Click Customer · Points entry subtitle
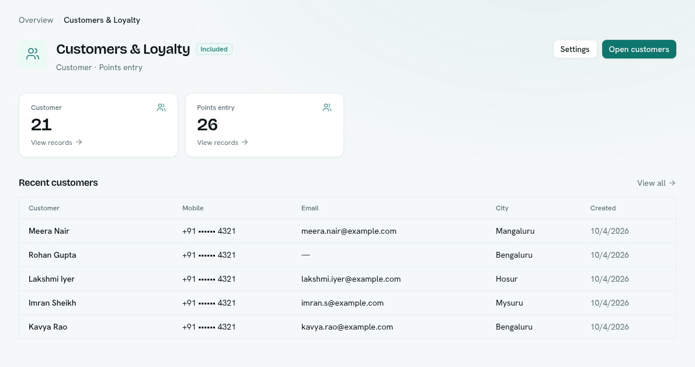Image resolution: width=695 pixels, height=367 pixels. (99, 67)
